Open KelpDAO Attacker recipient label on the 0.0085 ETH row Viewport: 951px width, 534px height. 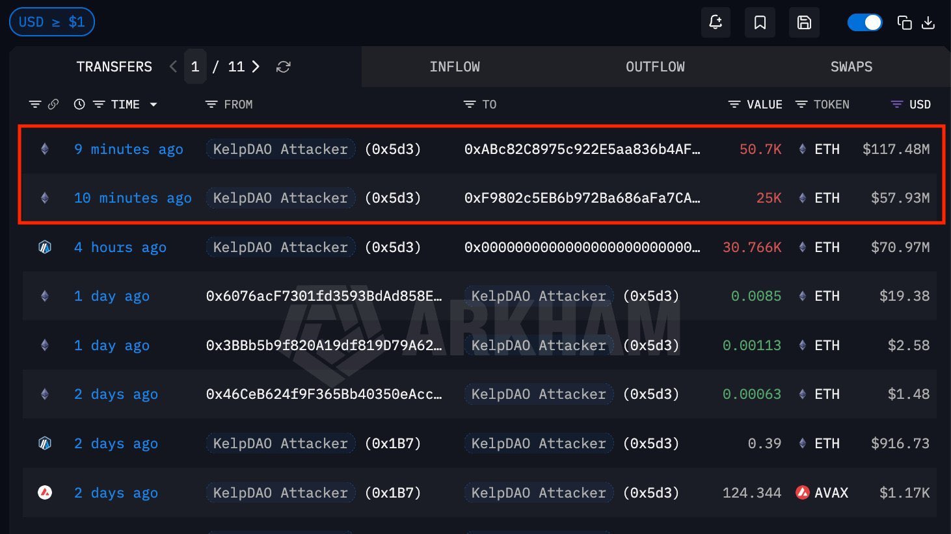[539, 296]
